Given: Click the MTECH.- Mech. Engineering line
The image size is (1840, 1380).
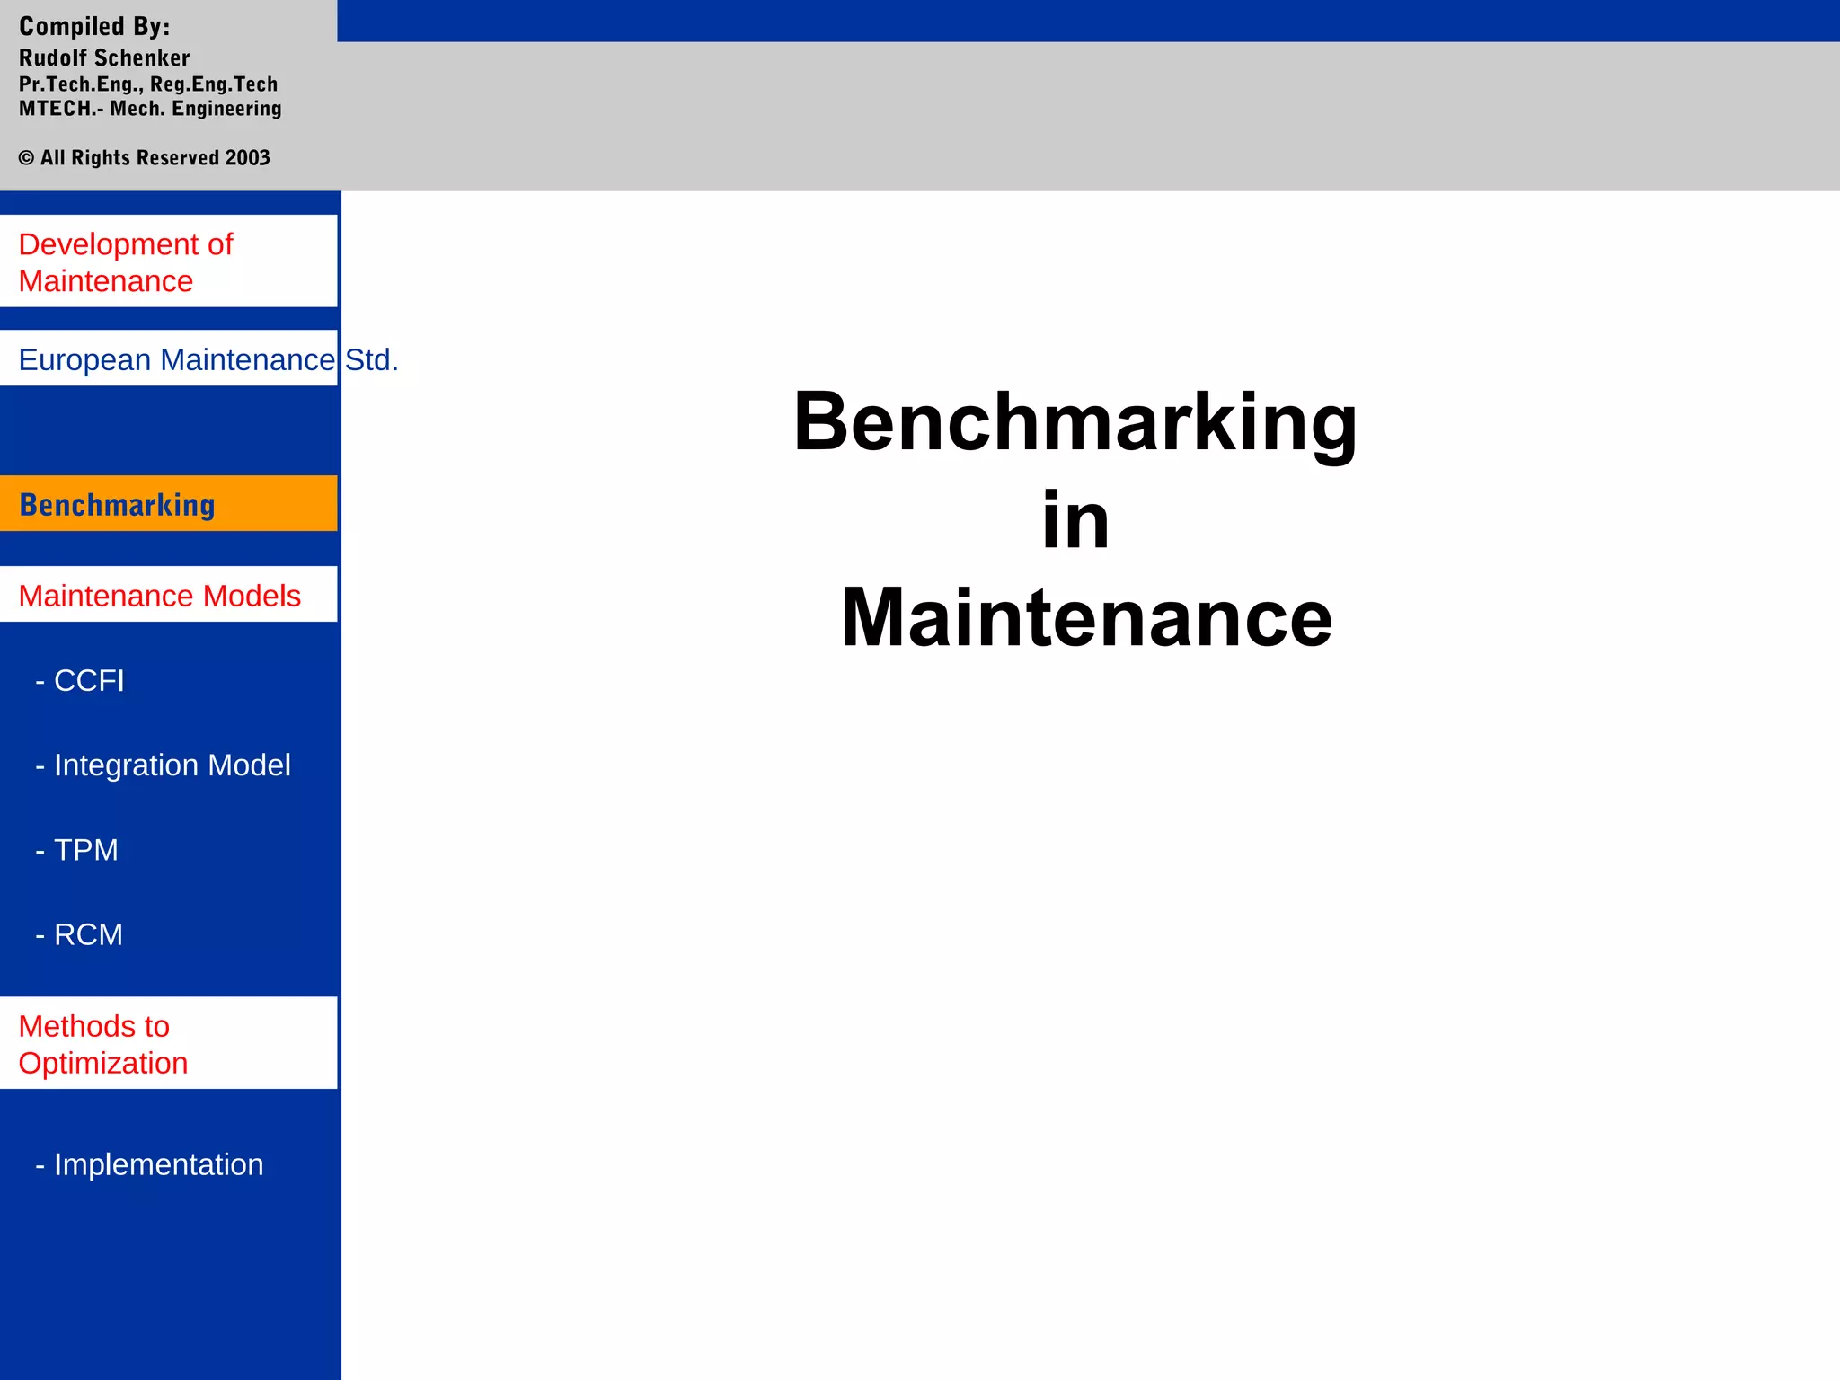Looking at the screenshot, I should tap(150, 109).
